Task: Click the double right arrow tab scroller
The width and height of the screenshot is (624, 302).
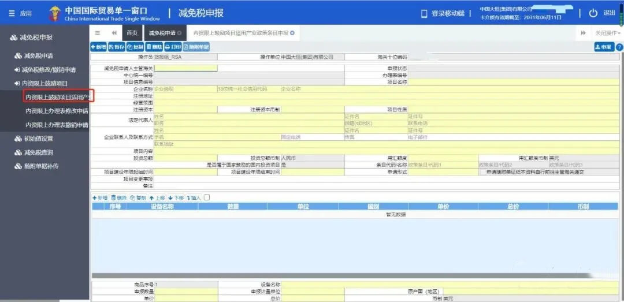Action: pos(583,33)
